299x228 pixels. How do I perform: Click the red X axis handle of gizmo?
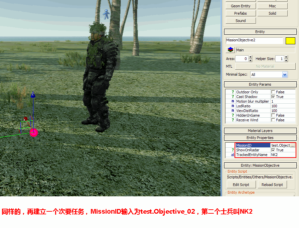[x=25, y=119]
